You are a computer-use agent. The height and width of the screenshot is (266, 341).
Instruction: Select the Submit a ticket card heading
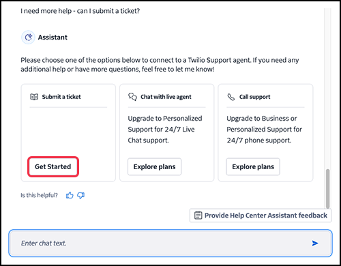[x=61, y=97]
